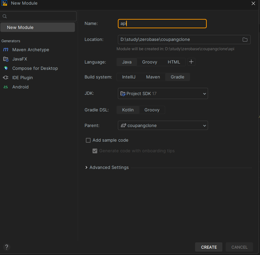Choose Android generator
Screen dimensions: 260x255
coord(20,87)
